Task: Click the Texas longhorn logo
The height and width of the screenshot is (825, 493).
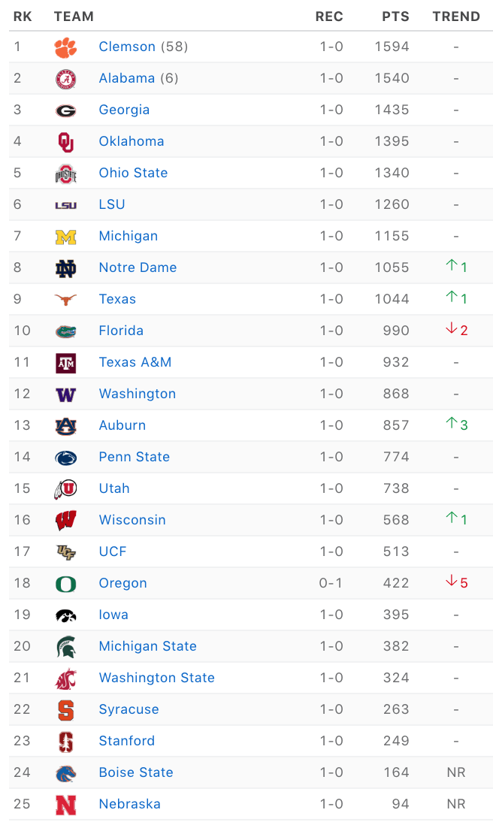Action: (x=66, y=299)
